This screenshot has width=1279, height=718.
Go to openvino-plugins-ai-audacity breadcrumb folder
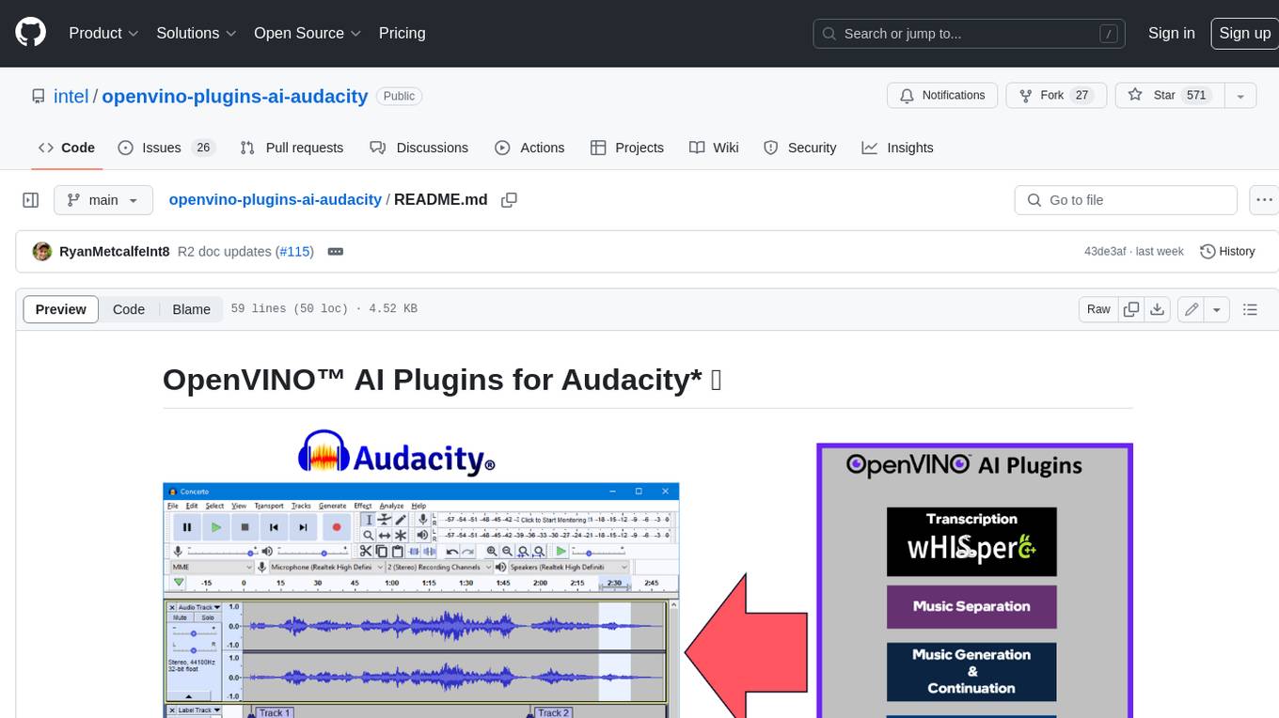(x=275, y=199)
